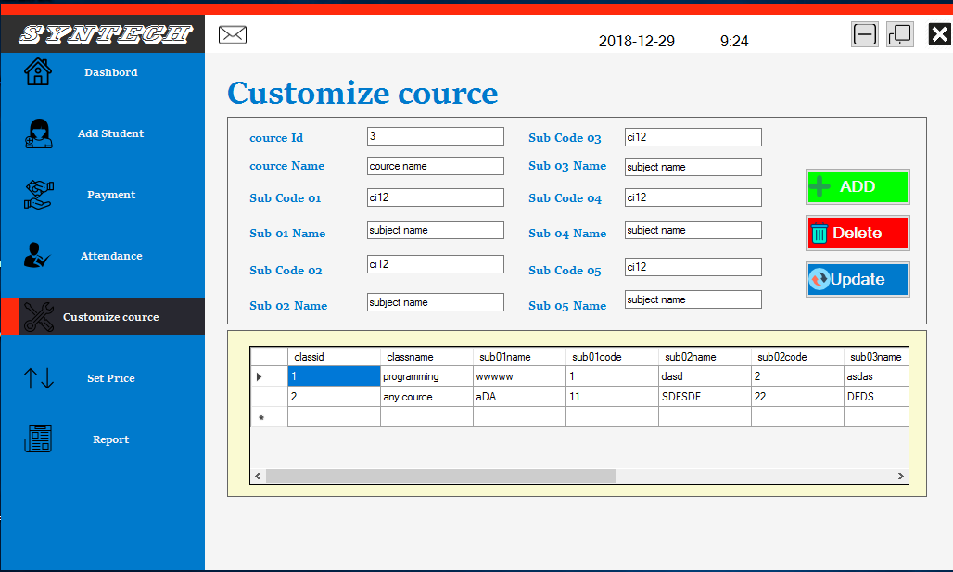Image resolution: width=953 pixels, height=572 pixels.
Task: Select the Dashbord home icon
Action: click(x=37, y=70)
